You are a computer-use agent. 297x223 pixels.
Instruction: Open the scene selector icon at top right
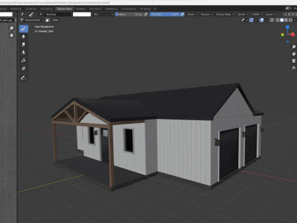(288, 8)
